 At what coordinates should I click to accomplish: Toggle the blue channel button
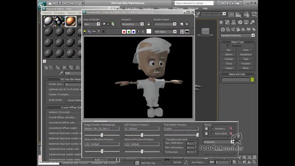[133, 32]
